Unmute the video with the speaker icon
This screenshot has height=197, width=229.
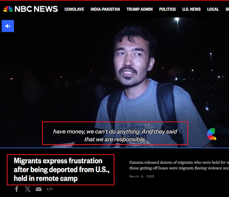(8, 26)
